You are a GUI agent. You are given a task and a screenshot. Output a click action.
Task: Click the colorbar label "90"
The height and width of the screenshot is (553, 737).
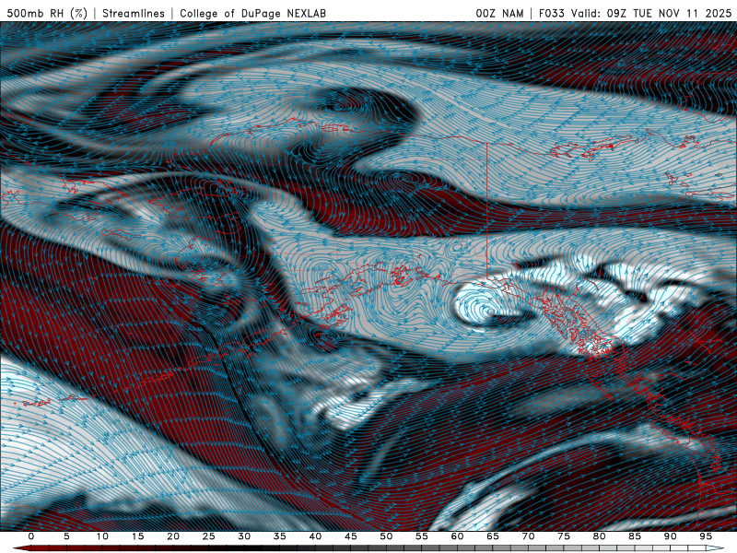(671, 536)
